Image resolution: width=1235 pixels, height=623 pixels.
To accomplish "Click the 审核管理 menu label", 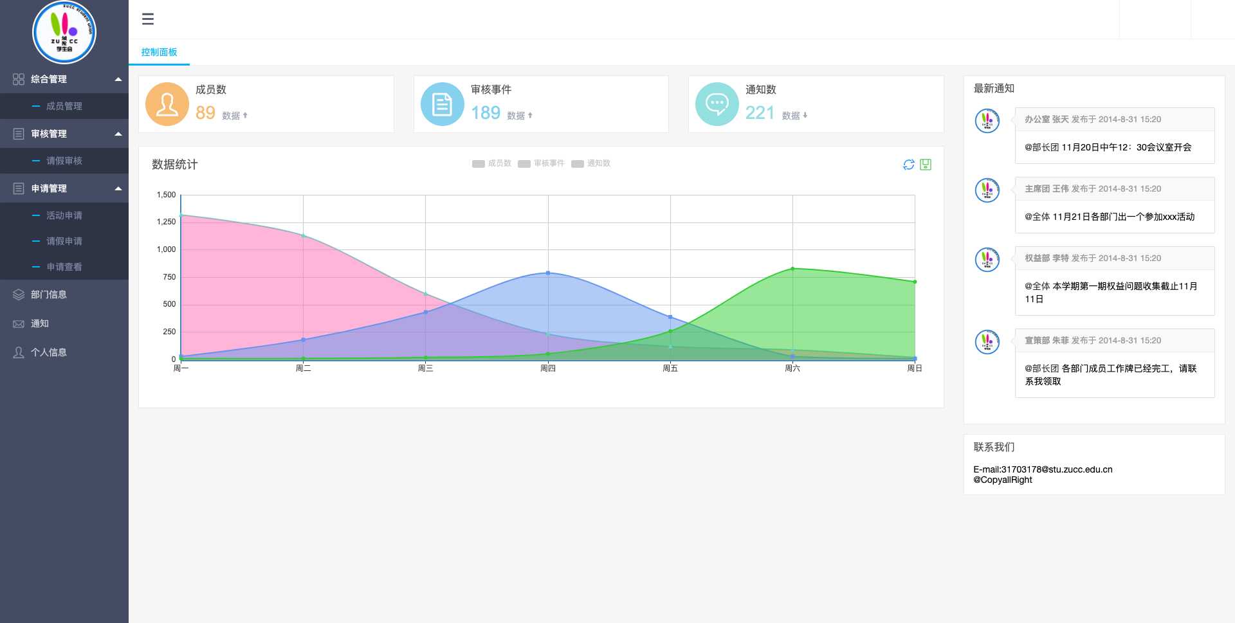I will [x=49, y=134].
